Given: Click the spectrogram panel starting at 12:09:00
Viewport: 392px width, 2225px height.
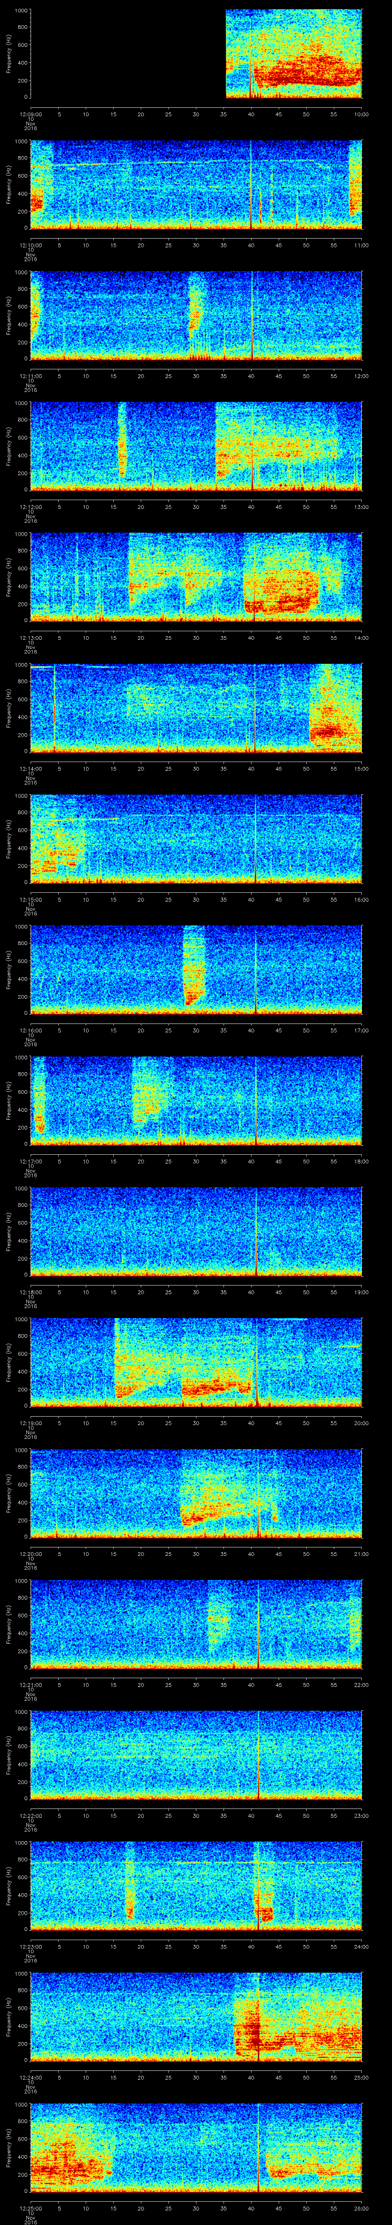Looking at the screenshot, I should pos(196,54).
